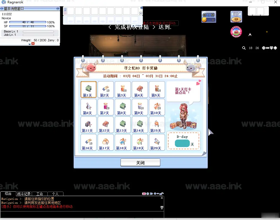
Task: Open the minimap search magnifier
Action: click(244, 48)
